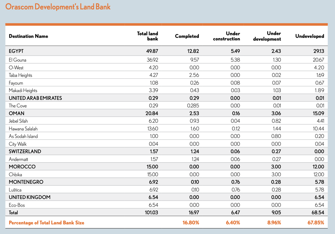Click the O-West row label
Viewport: 335px width, 234px height.
(16, 67)
